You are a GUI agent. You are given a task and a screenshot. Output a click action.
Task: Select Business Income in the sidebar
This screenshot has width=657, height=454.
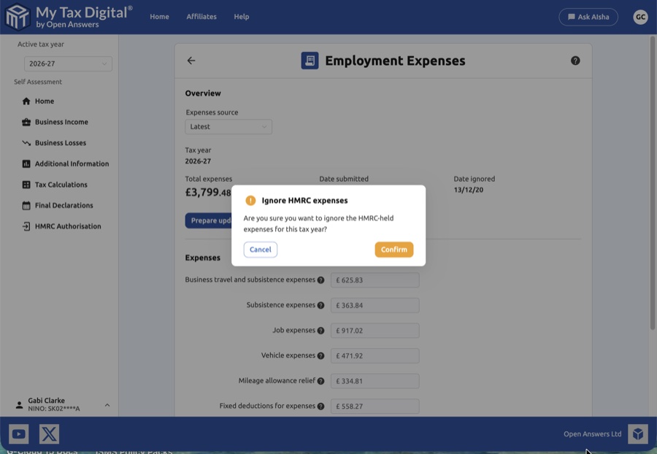61,122
